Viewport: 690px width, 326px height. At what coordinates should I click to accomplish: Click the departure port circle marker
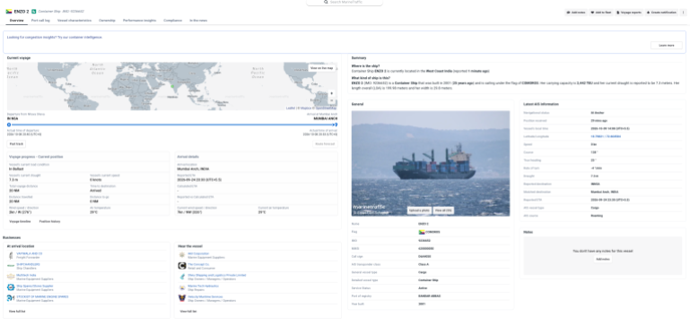pyautogui.click(x=9, y=124)
